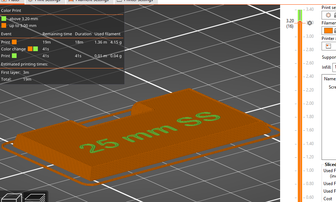Click the Printer preset icon
Image resolution: width=336 pixels, height=202 pixels.
328,46
